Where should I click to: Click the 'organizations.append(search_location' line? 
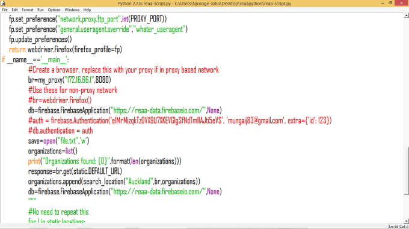pos(114,182)
